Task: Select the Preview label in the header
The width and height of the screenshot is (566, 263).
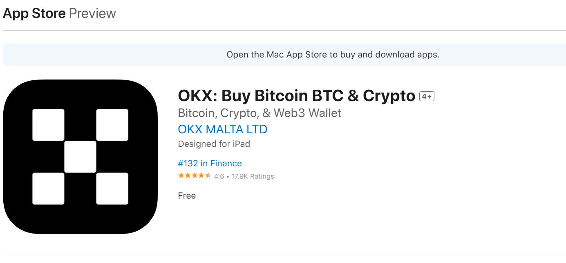Action: [92, 13]
